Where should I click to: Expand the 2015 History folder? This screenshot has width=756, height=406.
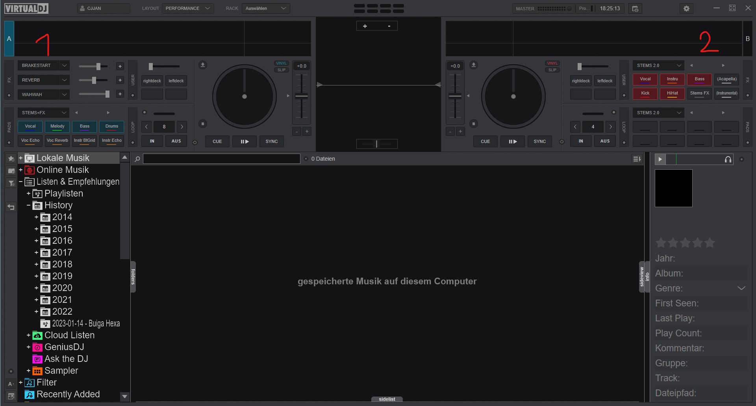[x=37, y=229]
